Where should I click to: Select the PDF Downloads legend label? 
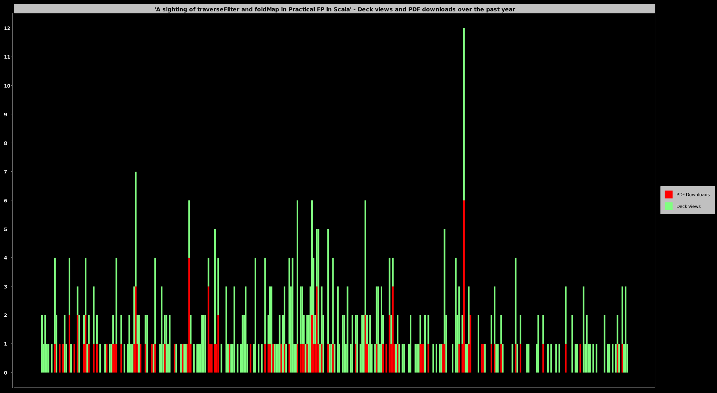point(693,195)
